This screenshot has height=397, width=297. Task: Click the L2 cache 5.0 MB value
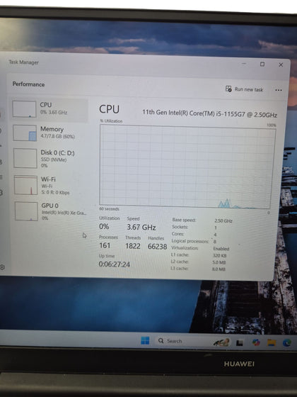(x=219, y=262)
